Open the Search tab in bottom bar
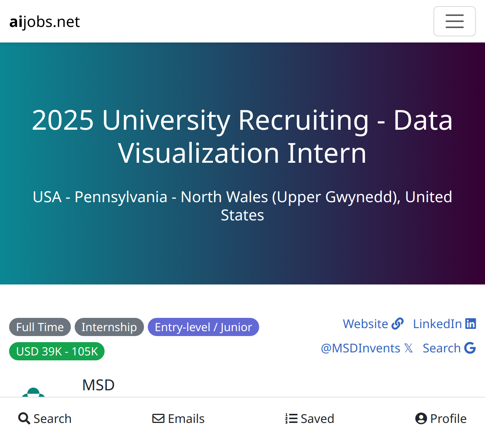The height and width of the screenshot is (440, 485). [45, 419]
